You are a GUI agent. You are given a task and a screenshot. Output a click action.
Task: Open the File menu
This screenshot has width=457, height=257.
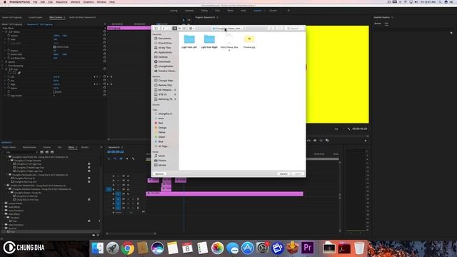coord(35,2)
